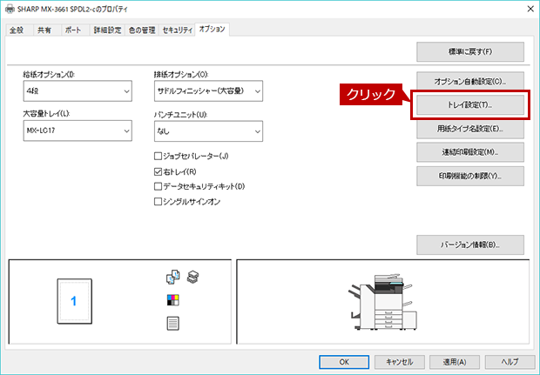
Task: Click the duplex pages preview icon
Action: click(x=172, y=277)
